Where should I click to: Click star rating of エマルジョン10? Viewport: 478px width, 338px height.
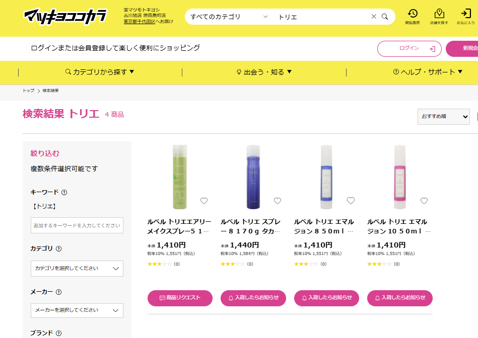(x=379, y=264)
